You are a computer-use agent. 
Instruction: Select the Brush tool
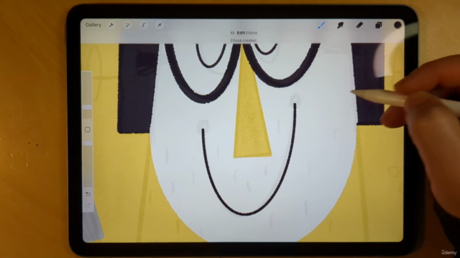tap(321, 25)
